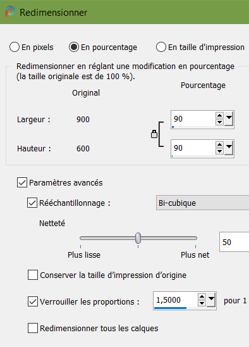Open the Hauteur percentage dropdown arrow
249x347 pixels.
(229, 148)
